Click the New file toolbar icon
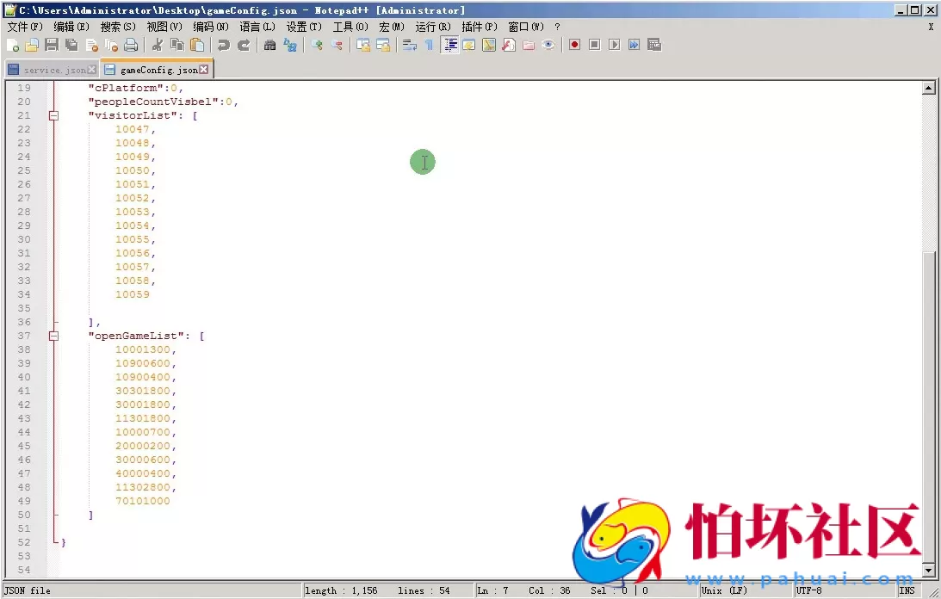The width and height of the screenshot is (941, 599). pos(12,45)
